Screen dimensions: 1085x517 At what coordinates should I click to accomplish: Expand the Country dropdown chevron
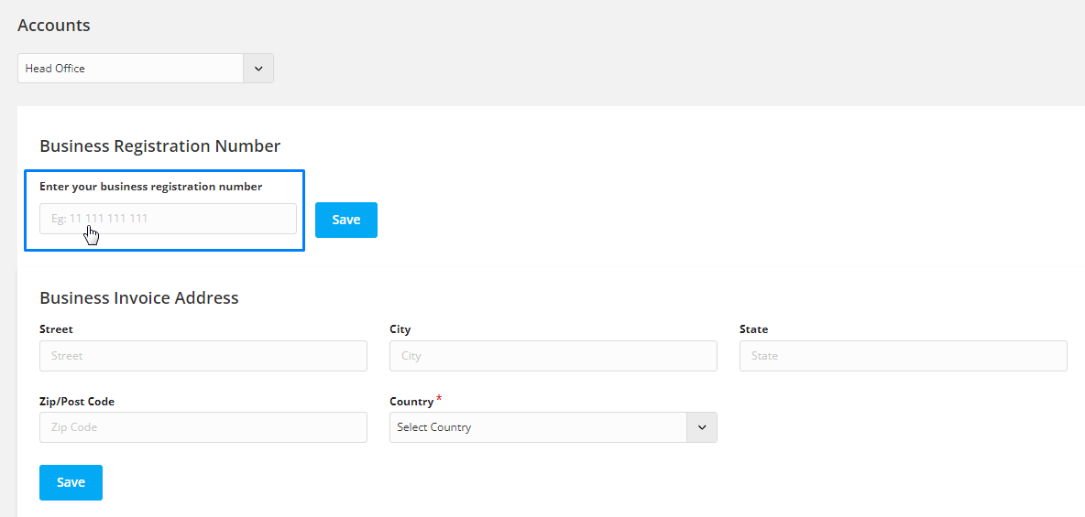(x=702, y=427)
